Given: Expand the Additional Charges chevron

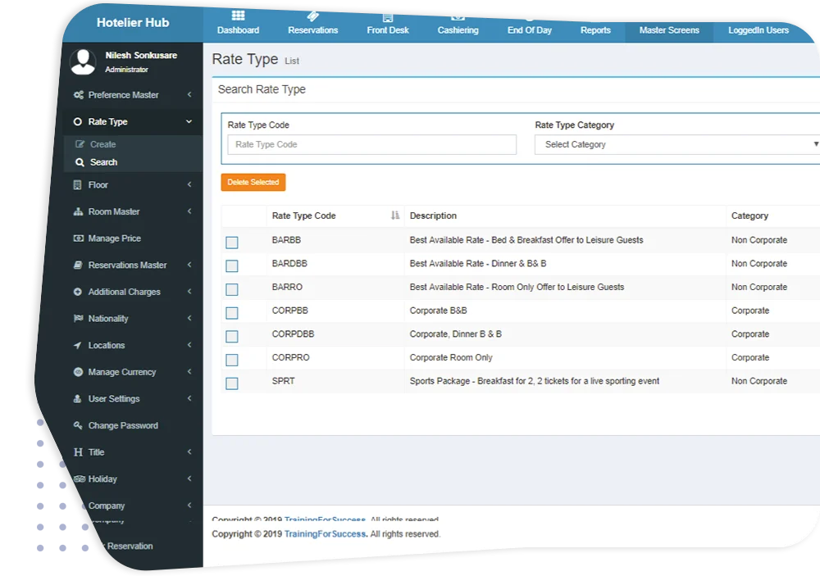Looking at the screenshot, I should click(189, 291).
